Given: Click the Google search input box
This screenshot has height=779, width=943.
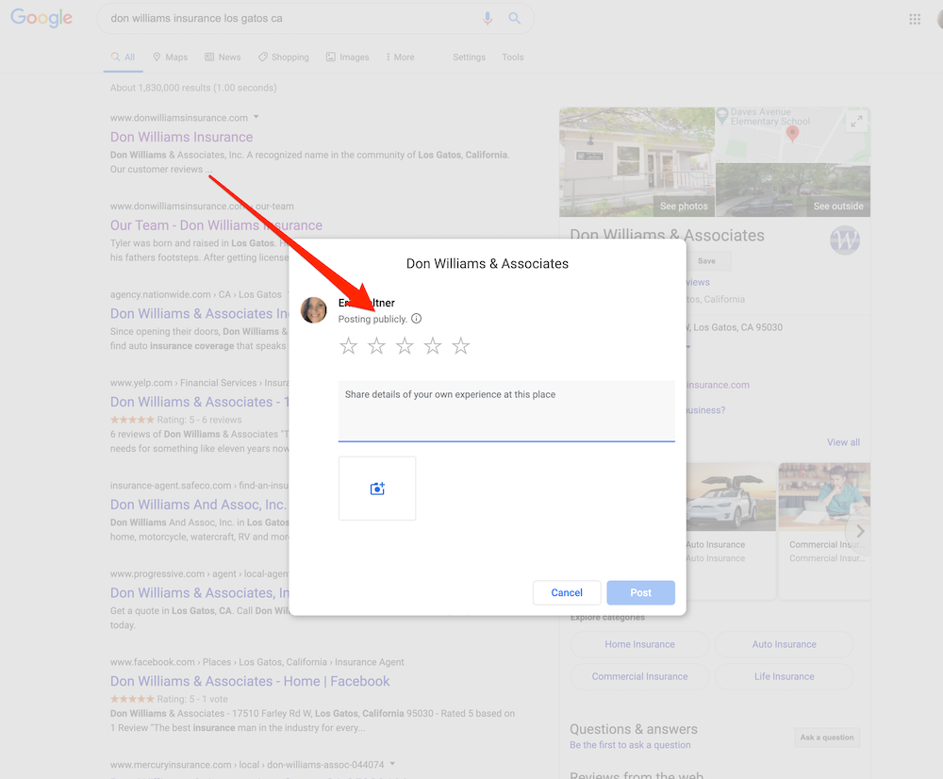Looking at the screenshot, I should point(291,19).
